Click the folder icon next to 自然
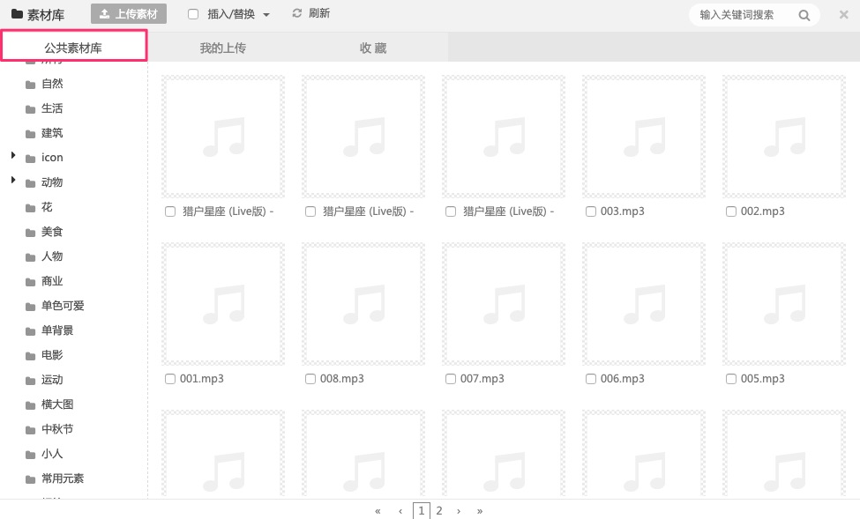Image resolution: width=860 pixels, height=519 pixels. (x=31, y=85)
